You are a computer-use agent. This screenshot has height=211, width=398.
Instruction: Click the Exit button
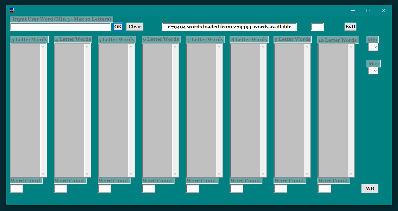350,27
